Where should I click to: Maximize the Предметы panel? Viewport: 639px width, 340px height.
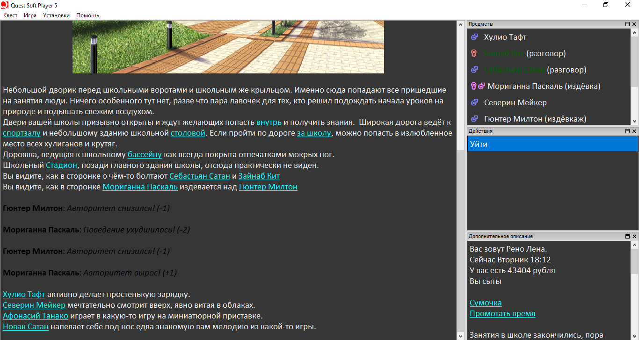coord(628,24)
